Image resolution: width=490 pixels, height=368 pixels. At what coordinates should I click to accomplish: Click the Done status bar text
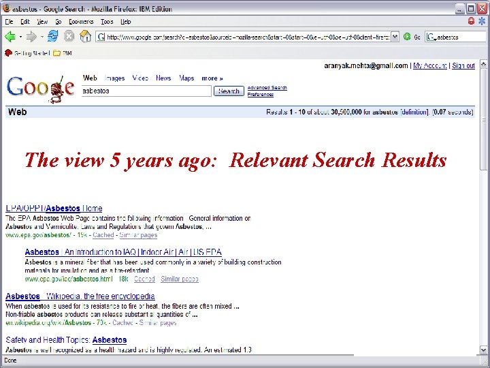tap(11, 361)
